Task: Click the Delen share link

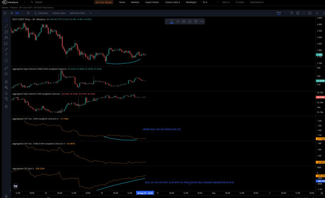Action: point(240,2)
